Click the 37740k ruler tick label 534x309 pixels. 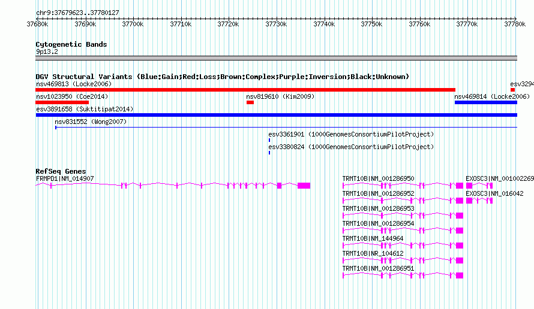(x=324, y=24)
